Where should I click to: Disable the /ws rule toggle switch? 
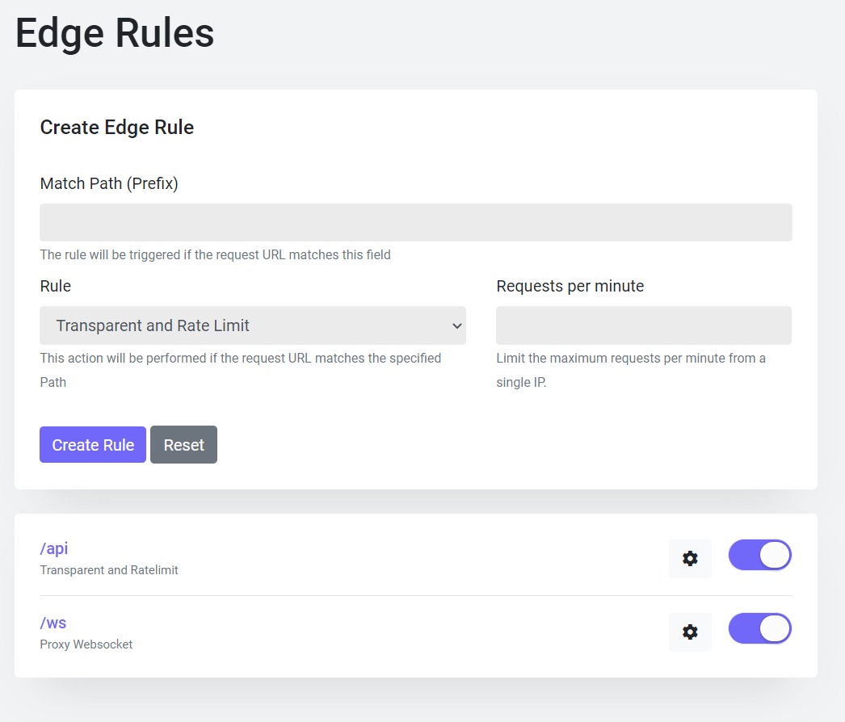tap(759, 629)
